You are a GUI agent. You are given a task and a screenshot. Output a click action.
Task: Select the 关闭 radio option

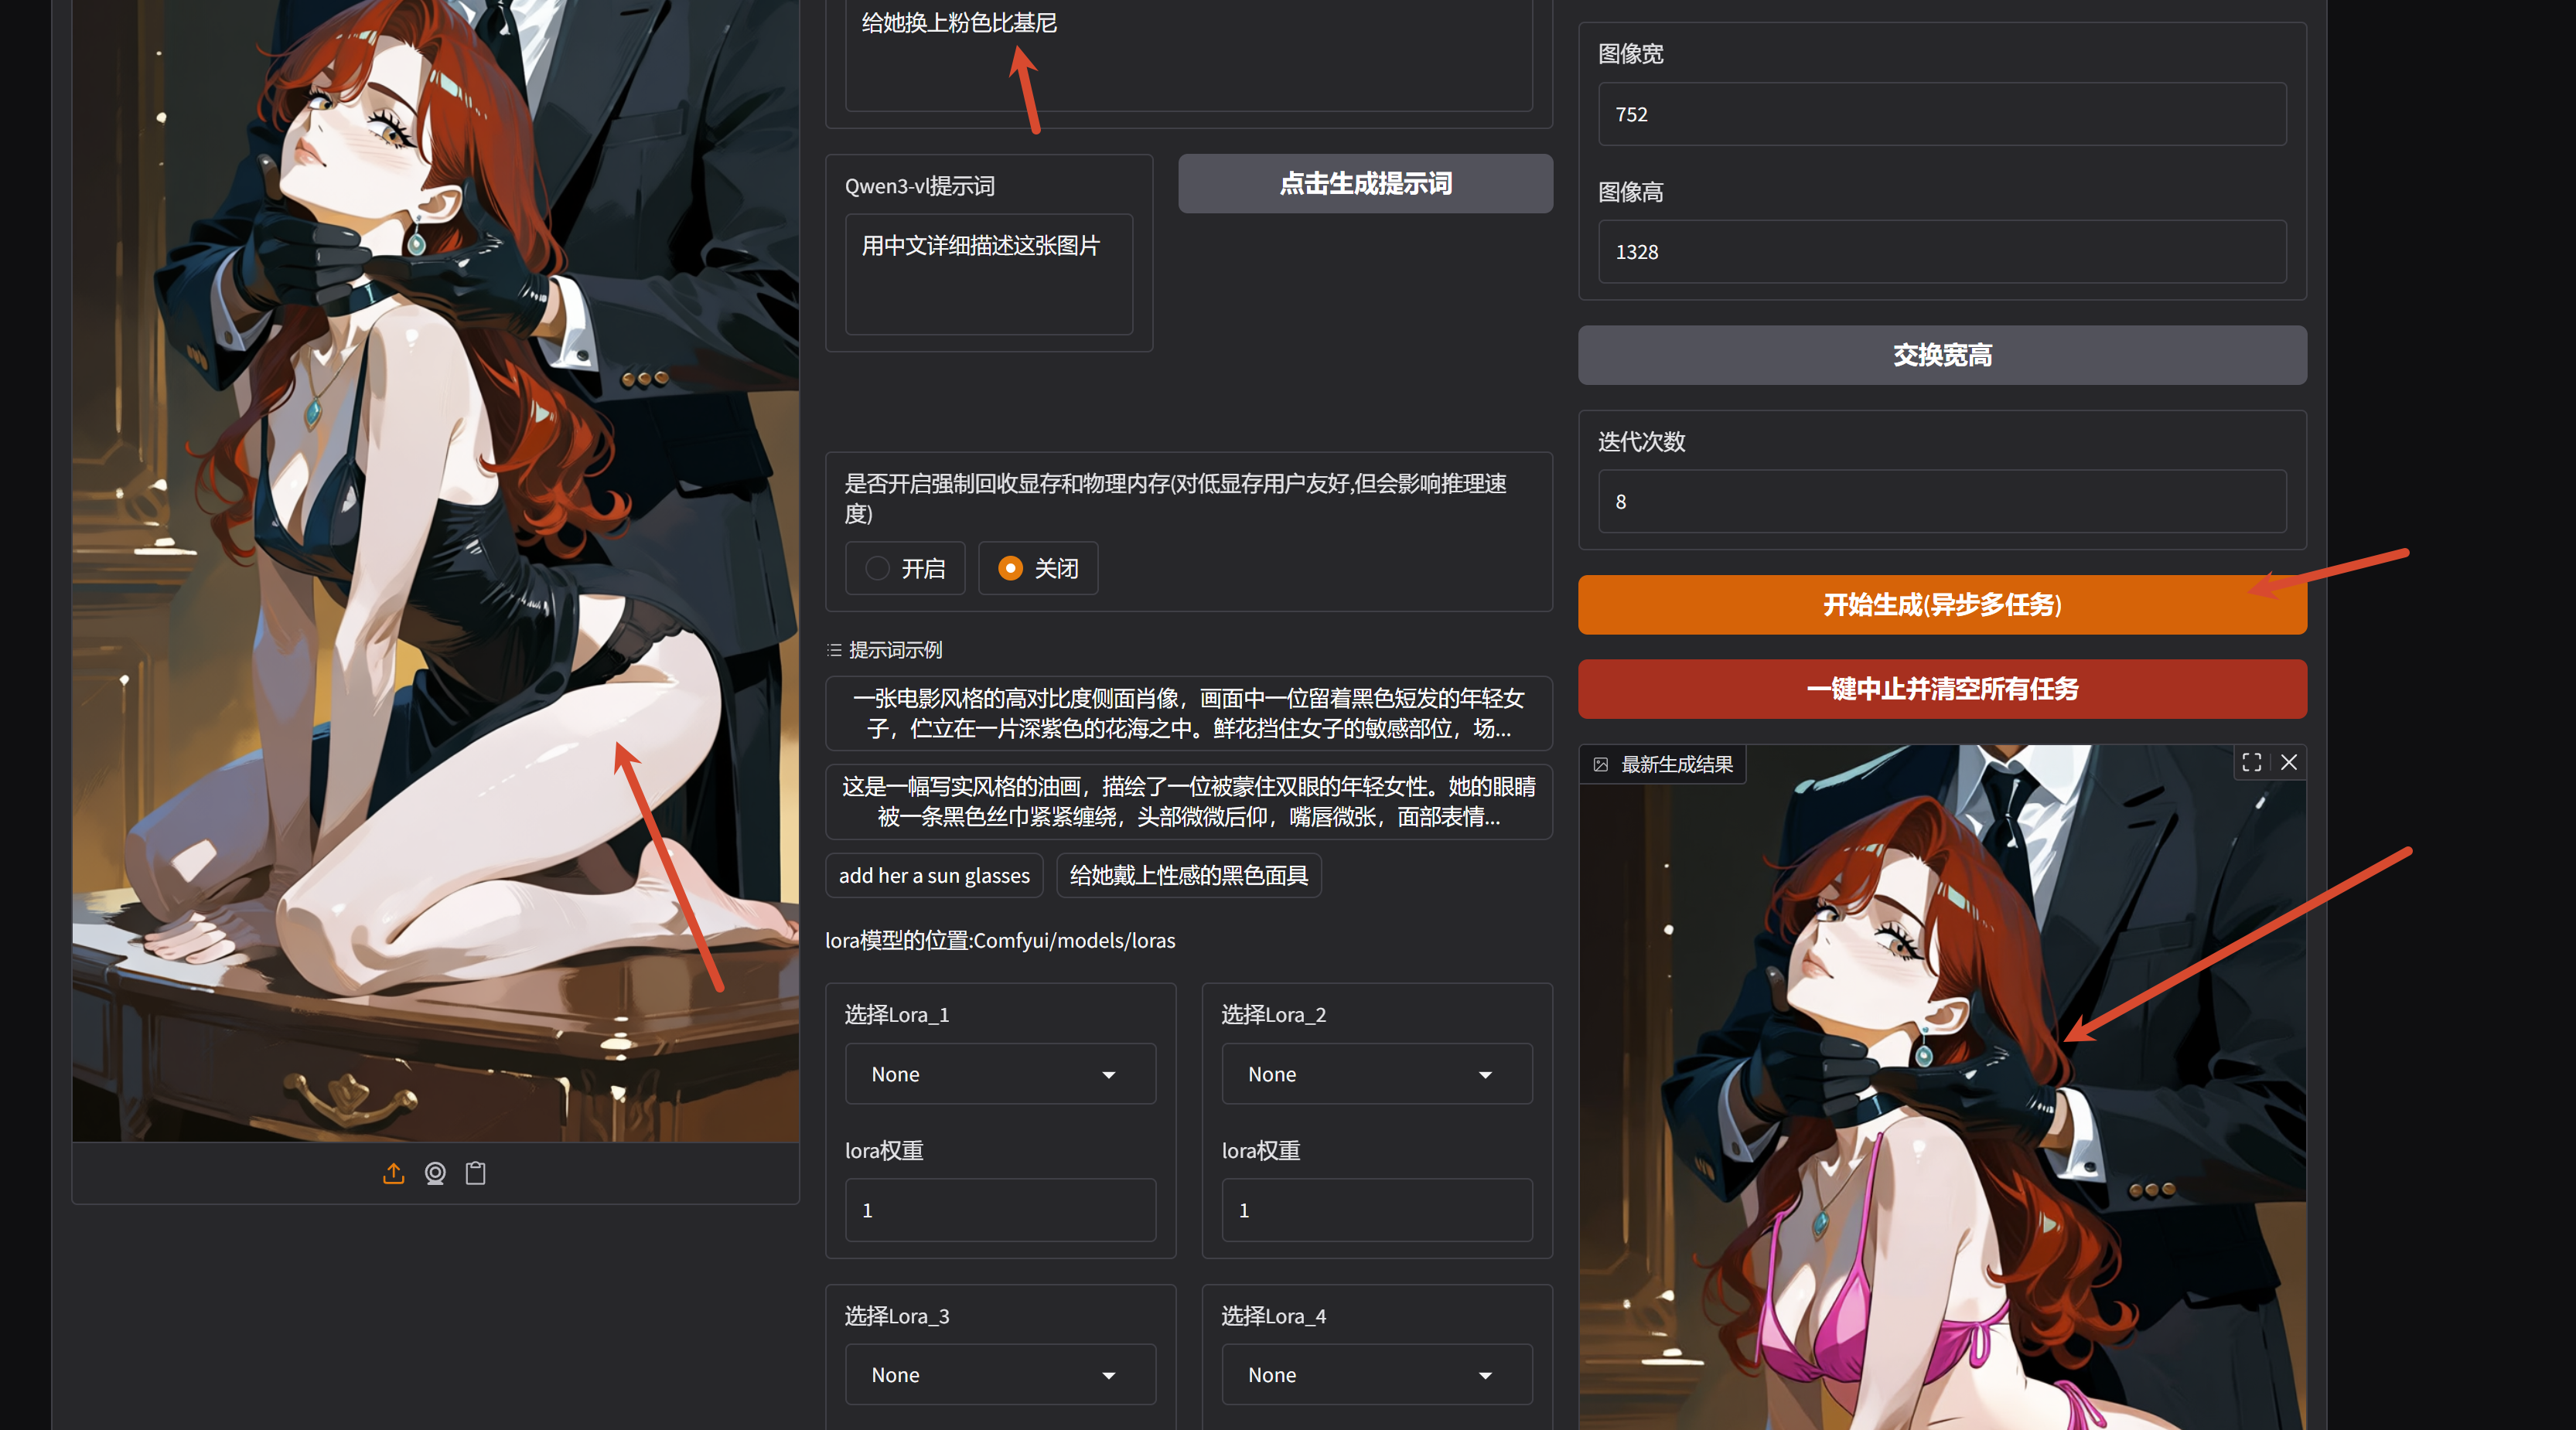(x=1038, y=569)
